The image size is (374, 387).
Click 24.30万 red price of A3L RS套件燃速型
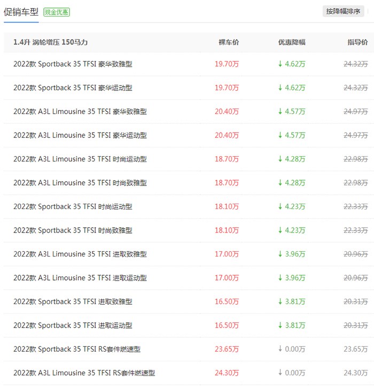[x=227, y=373]
